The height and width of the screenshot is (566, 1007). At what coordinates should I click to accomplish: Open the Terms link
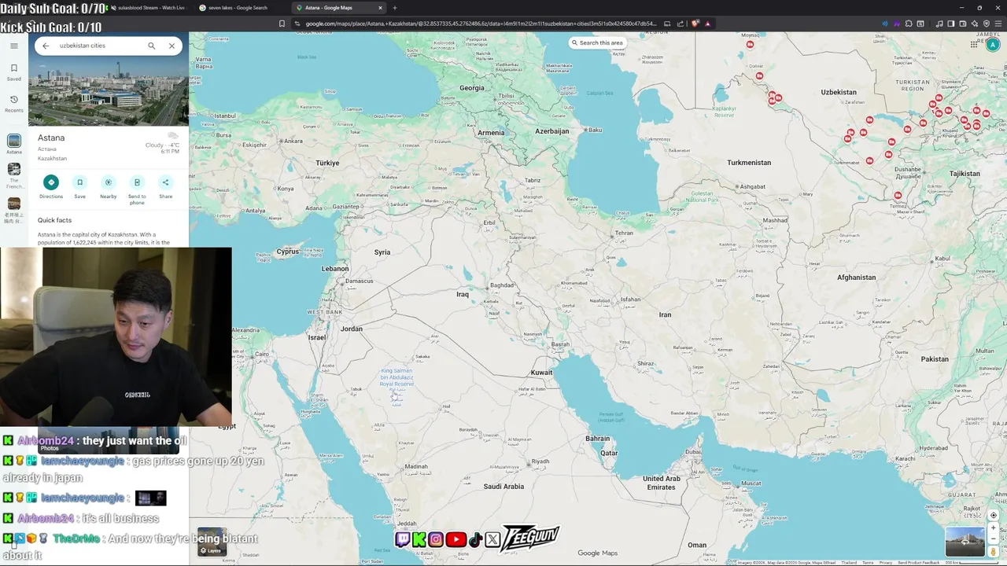pos(868,563)
